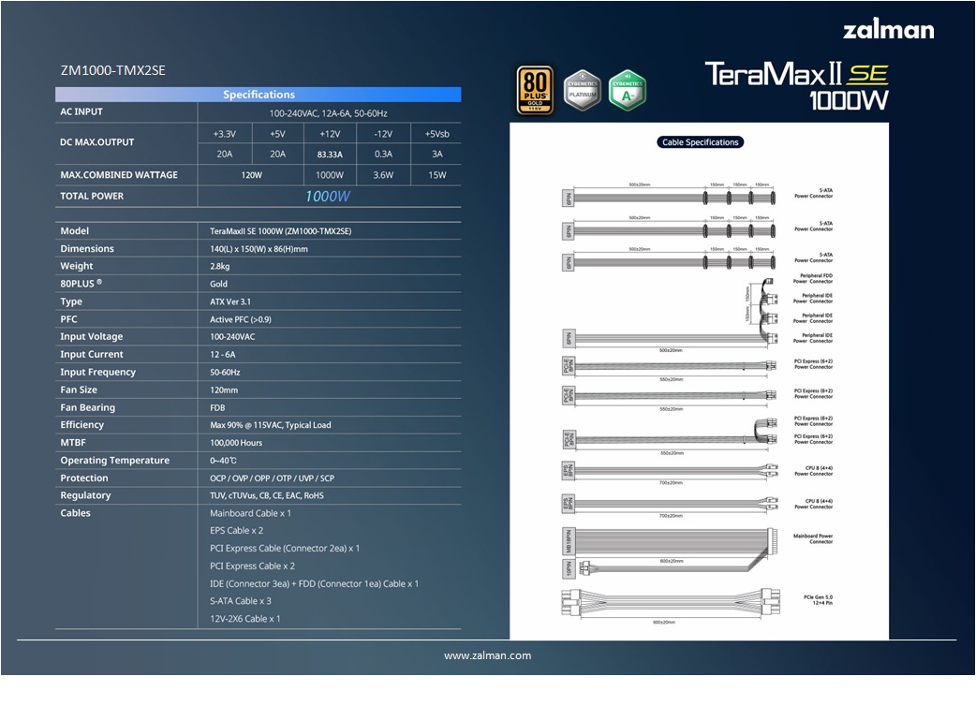
Task: Click the blue 1000W total power value
Action: [x=328, y=197]
